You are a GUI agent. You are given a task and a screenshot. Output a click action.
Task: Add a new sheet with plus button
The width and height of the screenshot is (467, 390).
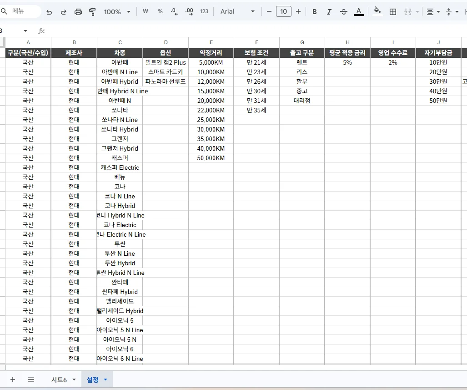13,380
